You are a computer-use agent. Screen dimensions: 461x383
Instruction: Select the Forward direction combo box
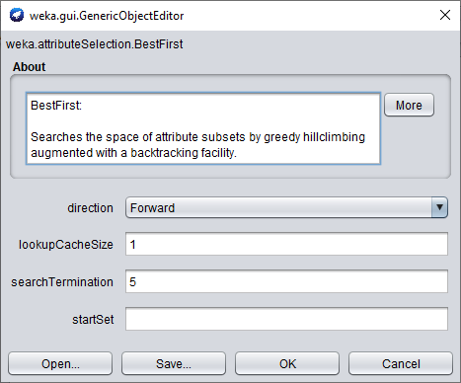point(286,207)
